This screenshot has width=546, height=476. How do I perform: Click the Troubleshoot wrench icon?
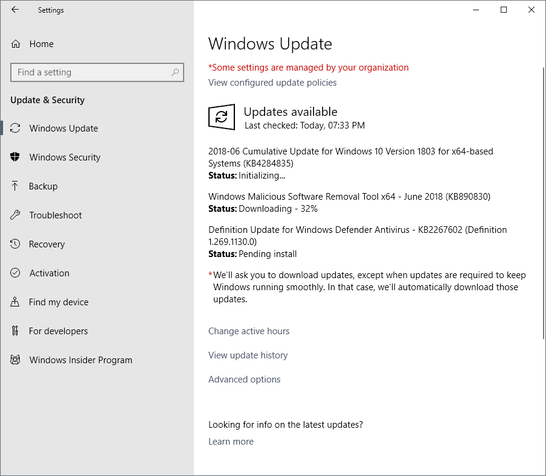[x=15, y=215]
